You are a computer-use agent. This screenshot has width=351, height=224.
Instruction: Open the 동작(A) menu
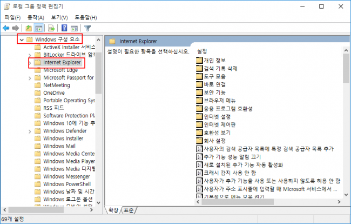[36, 17]
